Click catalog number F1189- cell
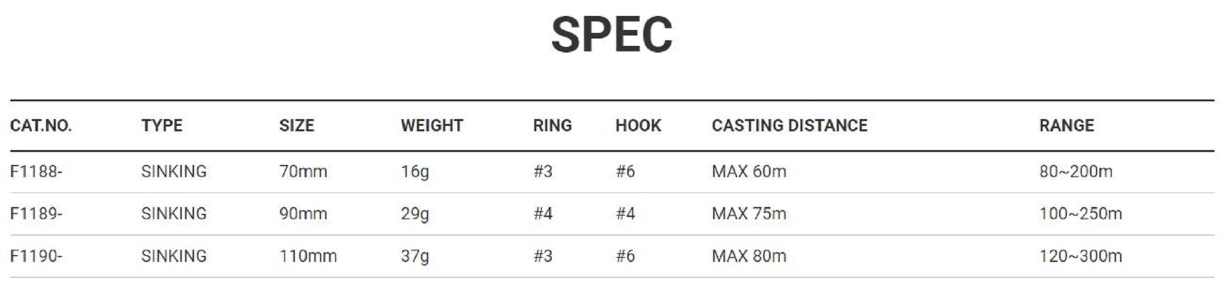This screenshot has width=1223, height=287. 36,214
